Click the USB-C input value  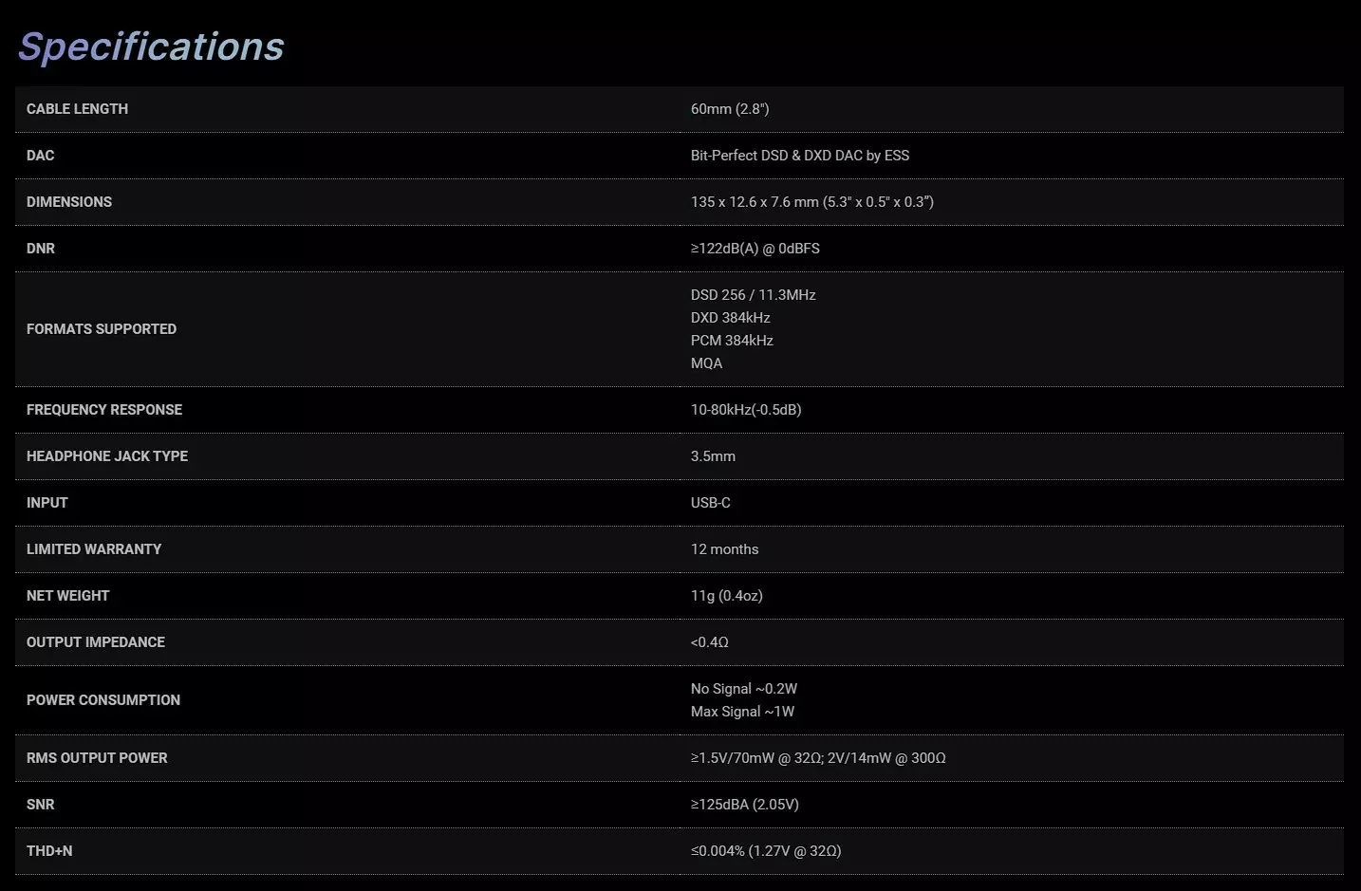pos(711,503)
